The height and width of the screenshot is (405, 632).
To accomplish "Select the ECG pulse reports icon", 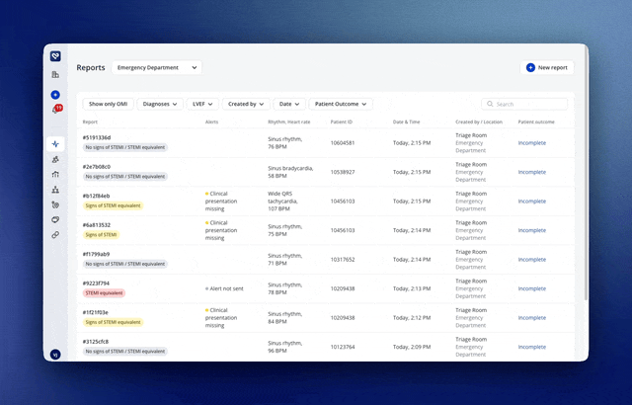I will point(55,144).
